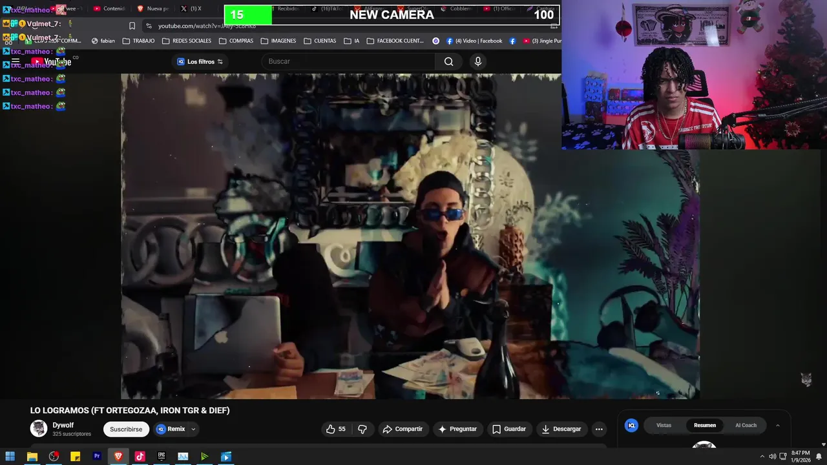Open the volume speaker tray icon

coord(772,457)
